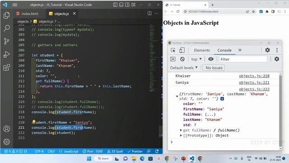Image resolution: width=289 pixels, height=163 pixels.
Task: Click the DevTools inspect element icon
Action: [x=173, y=50]
